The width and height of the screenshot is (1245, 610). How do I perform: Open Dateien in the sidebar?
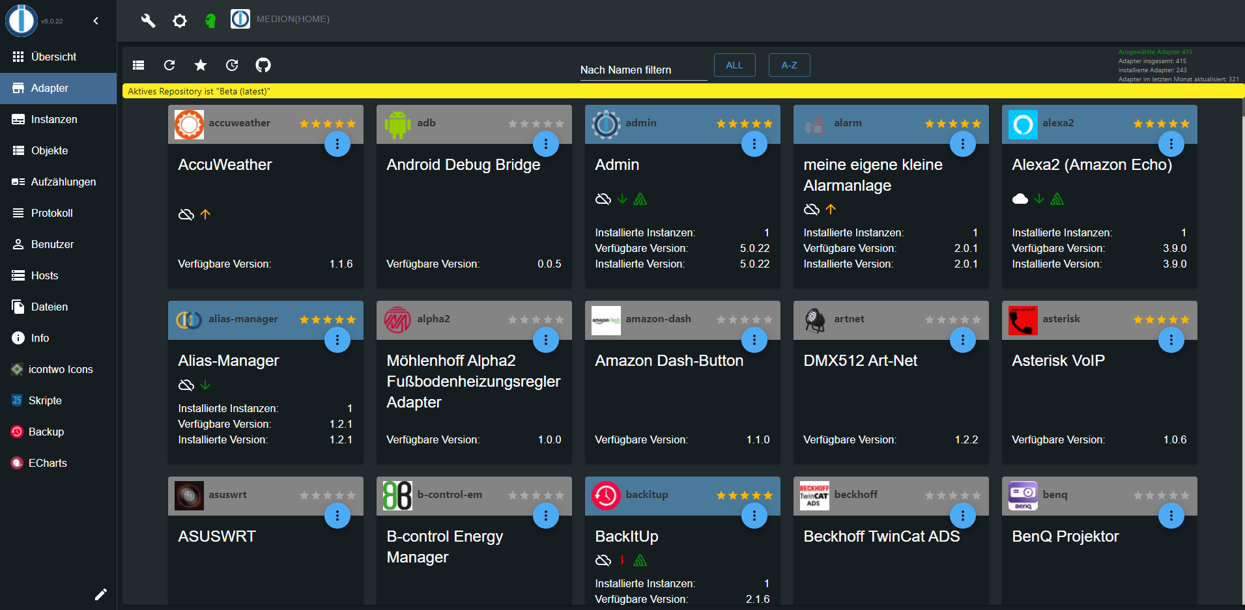[59, 307]
